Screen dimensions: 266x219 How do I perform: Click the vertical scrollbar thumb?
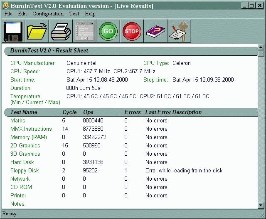[x=261, y=54]
